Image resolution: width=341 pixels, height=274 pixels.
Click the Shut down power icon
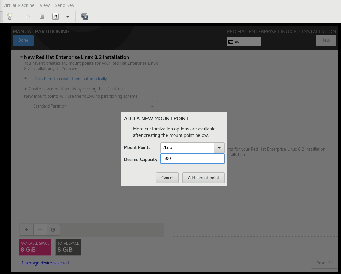(56, 17)
